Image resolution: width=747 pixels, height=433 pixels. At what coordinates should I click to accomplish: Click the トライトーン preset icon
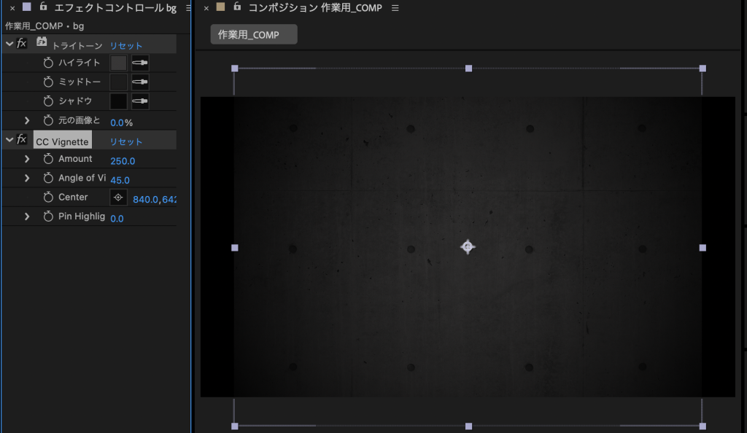tap(42, 43)
